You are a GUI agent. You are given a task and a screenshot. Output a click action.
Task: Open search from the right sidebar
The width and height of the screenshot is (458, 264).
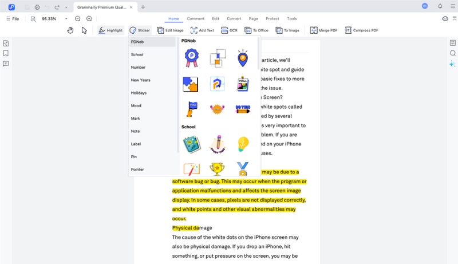click(x=452, y=53)
